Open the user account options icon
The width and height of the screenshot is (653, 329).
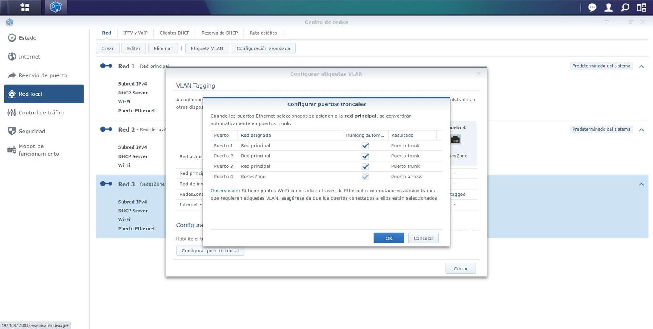609,7
